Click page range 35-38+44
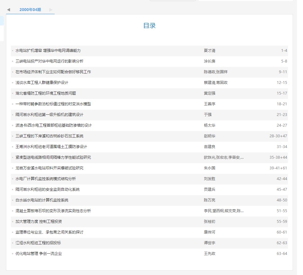Viewport: 303px width, 275px height. pos(278,157)
